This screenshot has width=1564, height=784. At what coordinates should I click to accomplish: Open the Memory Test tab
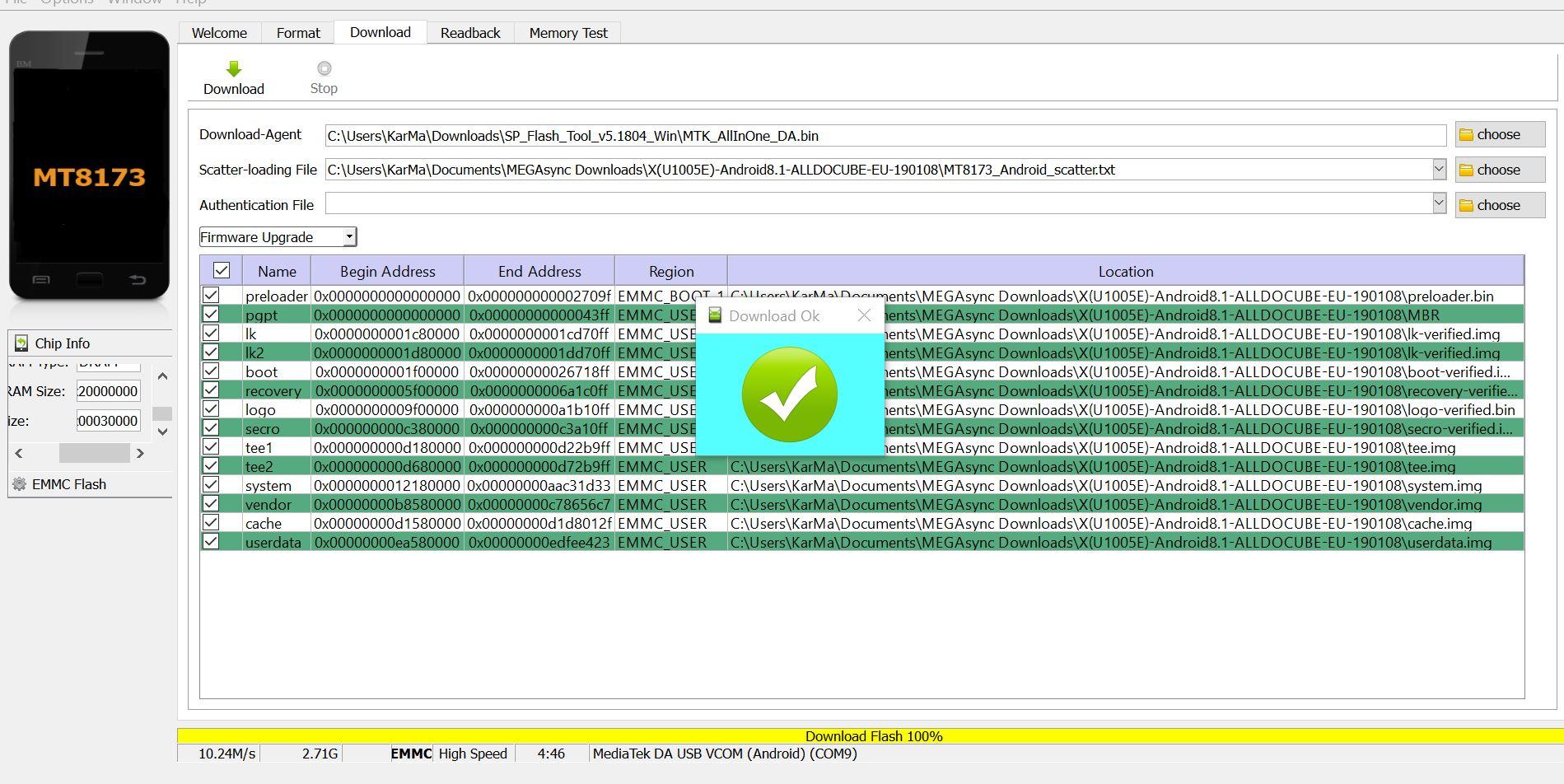coord(567,33)
